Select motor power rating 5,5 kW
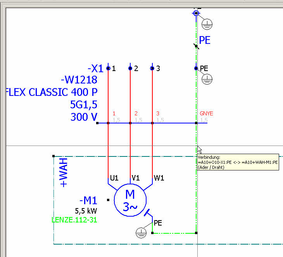283x257 pixels. pos(86,211)
